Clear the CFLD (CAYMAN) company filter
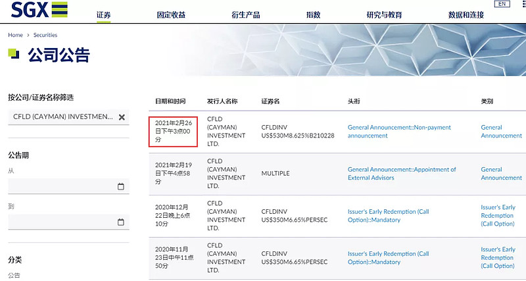The image size is (526, 281). pyautogui.click(x=122, y=117)
